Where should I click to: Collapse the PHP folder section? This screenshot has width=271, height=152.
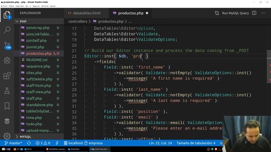tap(39, 22)
